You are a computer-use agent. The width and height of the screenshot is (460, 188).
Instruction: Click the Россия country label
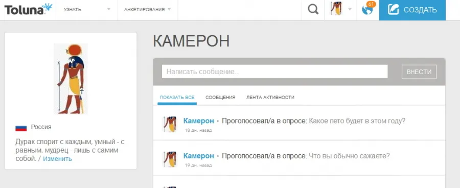click(x=41, y=127)
